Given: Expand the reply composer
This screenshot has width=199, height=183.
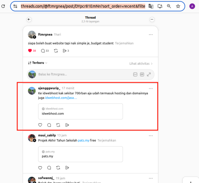Looking at the screenshot, I should pyautogui.click(x=149, y=74).
